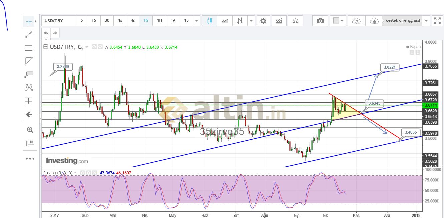This screenshot has height=218, width=444.
Task: Select the 30 minute interval
Action: coord(107,20)
